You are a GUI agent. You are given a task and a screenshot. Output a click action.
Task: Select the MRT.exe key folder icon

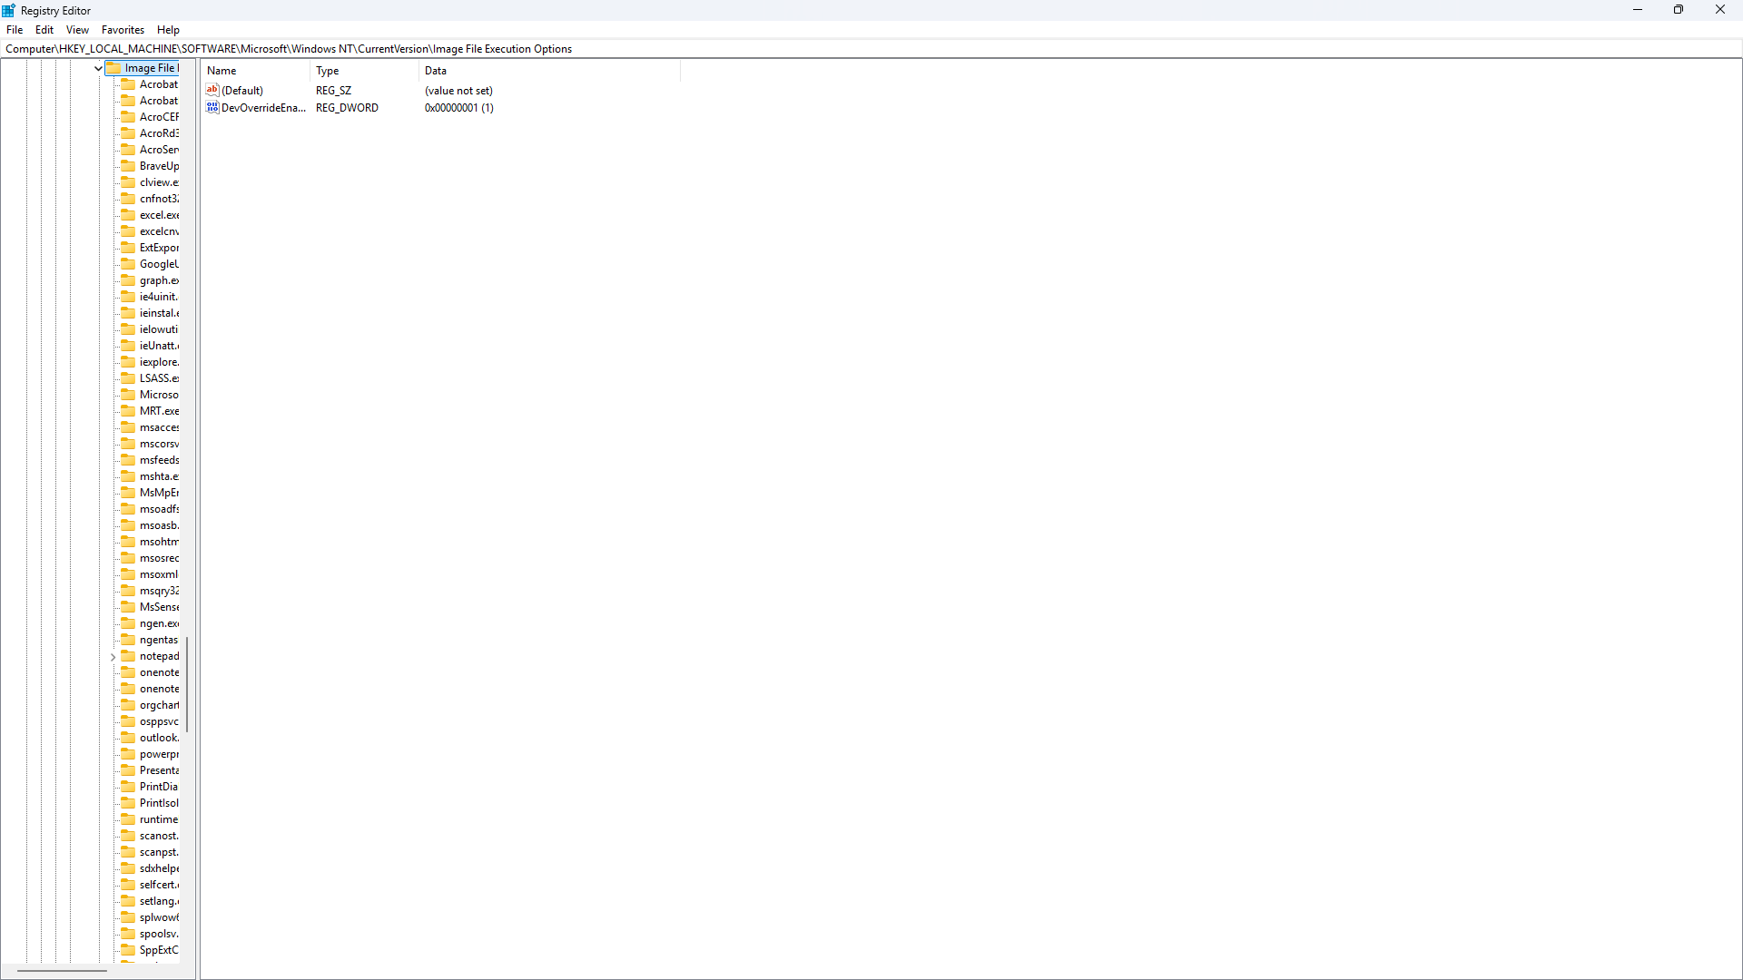pyautogui.click(x=128, y=411)
